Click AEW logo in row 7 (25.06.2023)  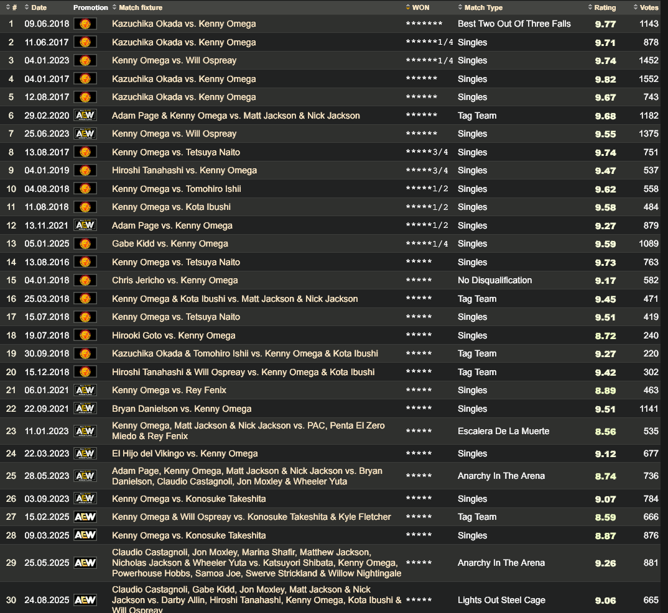tap(85, 134)
